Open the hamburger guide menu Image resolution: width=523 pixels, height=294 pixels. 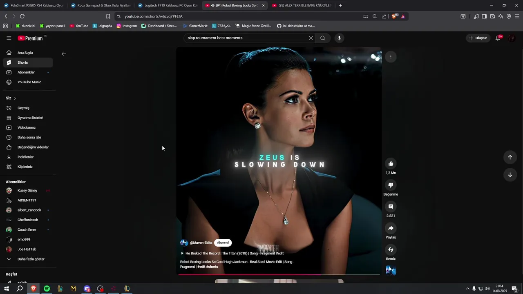pyautogui.click(x=9, y=38)
